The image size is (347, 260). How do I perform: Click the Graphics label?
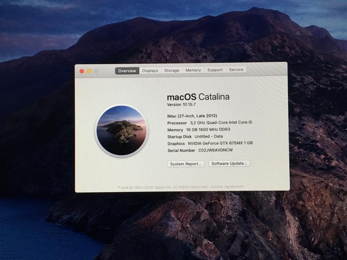tap(176, 143)
